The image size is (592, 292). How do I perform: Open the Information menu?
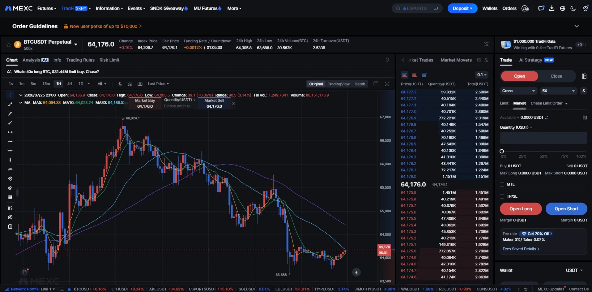pyautogui.click(x=109, y=8)
